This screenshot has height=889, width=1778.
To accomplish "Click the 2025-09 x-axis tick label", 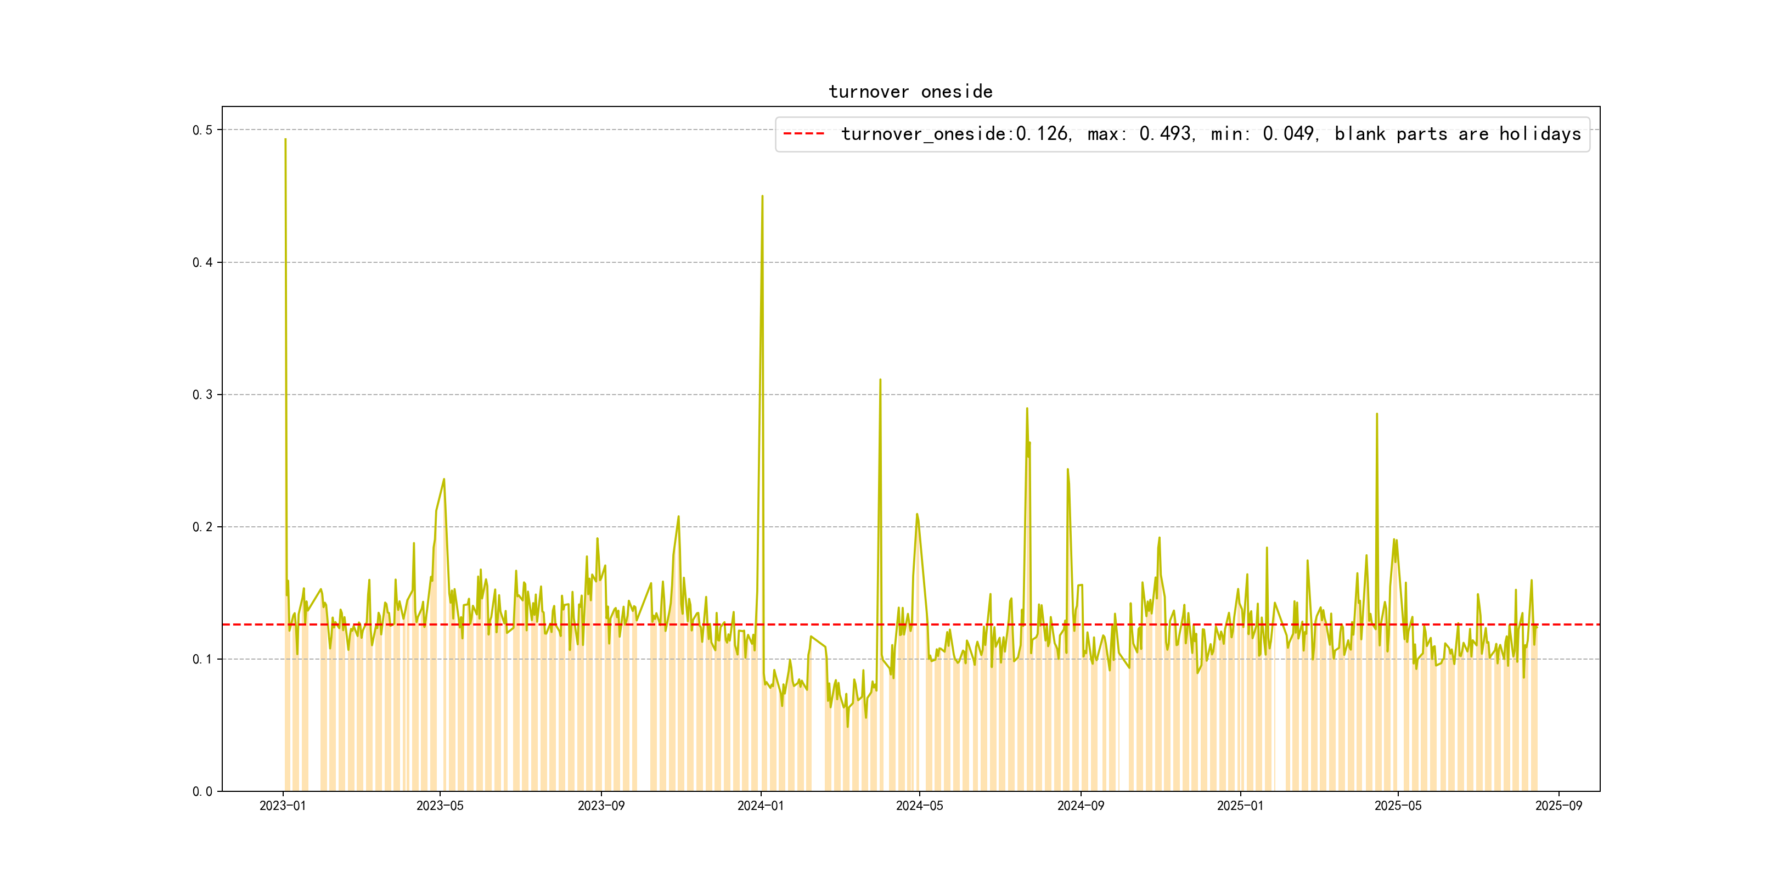I will point(1558,806).
